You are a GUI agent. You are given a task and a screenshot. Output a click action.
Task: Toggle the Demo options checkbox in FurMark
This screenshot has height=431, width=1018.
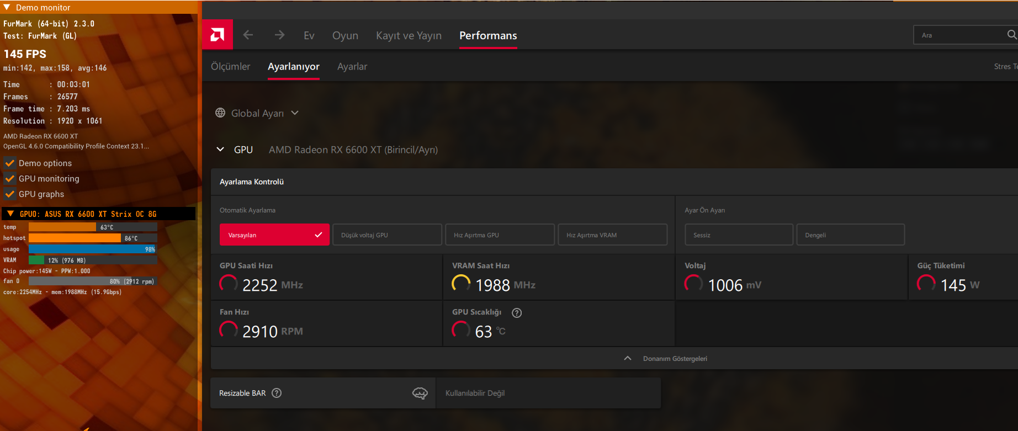(9, 163)
